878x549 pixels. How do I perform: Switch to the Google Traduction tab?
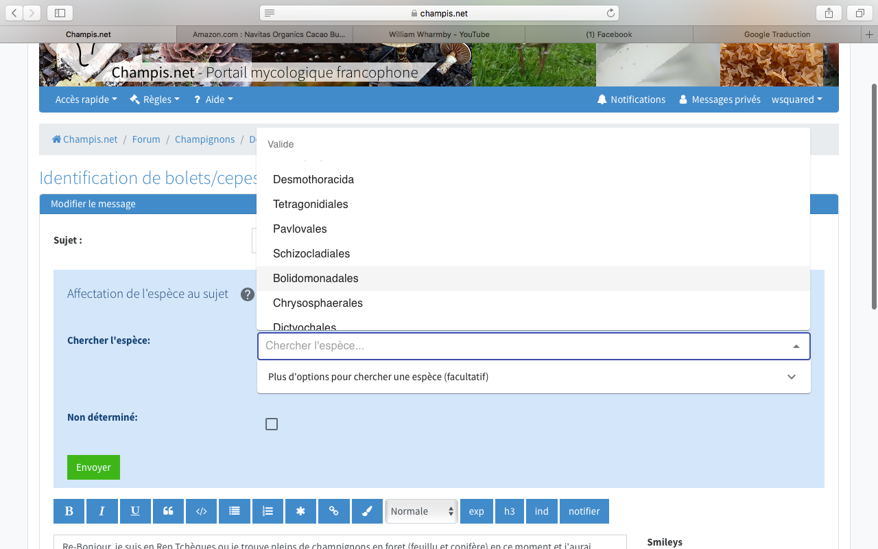tap(776, 34)
